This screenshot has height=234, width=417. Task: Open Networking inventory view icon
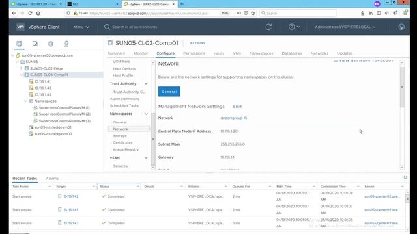coord(66,44)
